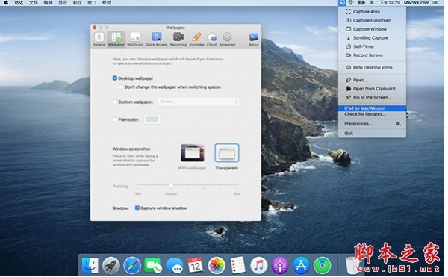
Task: Choose Record Screen from the menu
Action: [372, 55]
